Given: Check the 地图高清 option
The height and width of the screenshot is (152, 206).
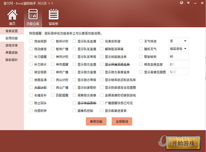Looking at the screenshot, I should pos(31,80).
